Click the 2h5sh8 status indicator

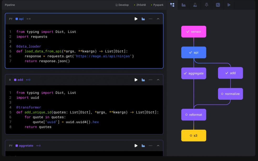tap(140, 5)
